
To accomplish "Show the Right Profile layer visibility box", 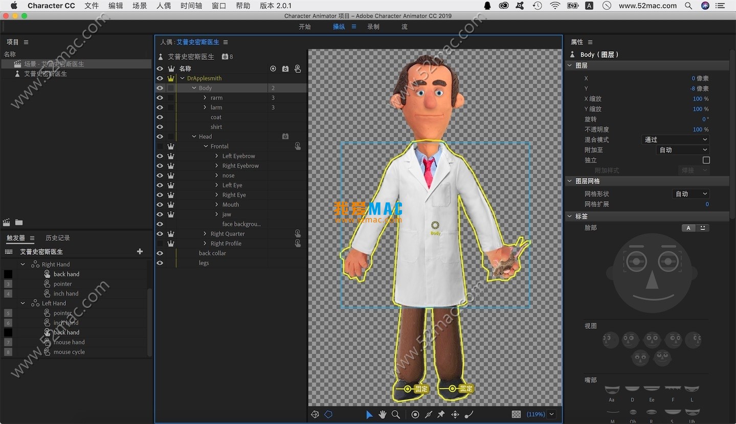I will [160, 243].
